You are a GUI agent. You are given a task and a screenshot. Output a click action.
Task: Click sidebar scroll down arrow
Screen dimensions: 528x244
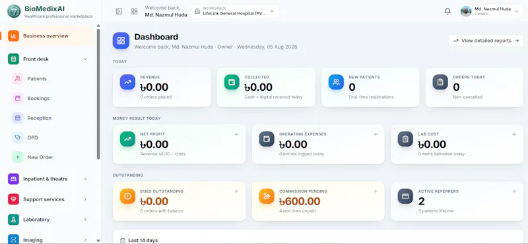(x=98, y=241)
